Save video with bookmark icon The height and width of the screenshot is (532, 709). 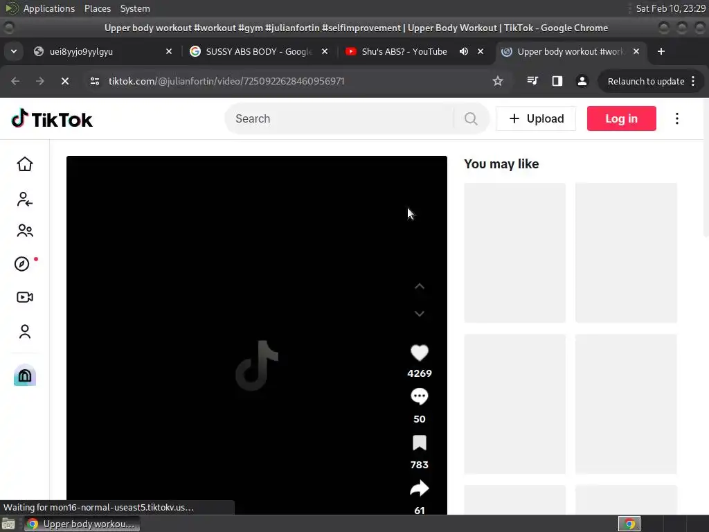point(419,443)
